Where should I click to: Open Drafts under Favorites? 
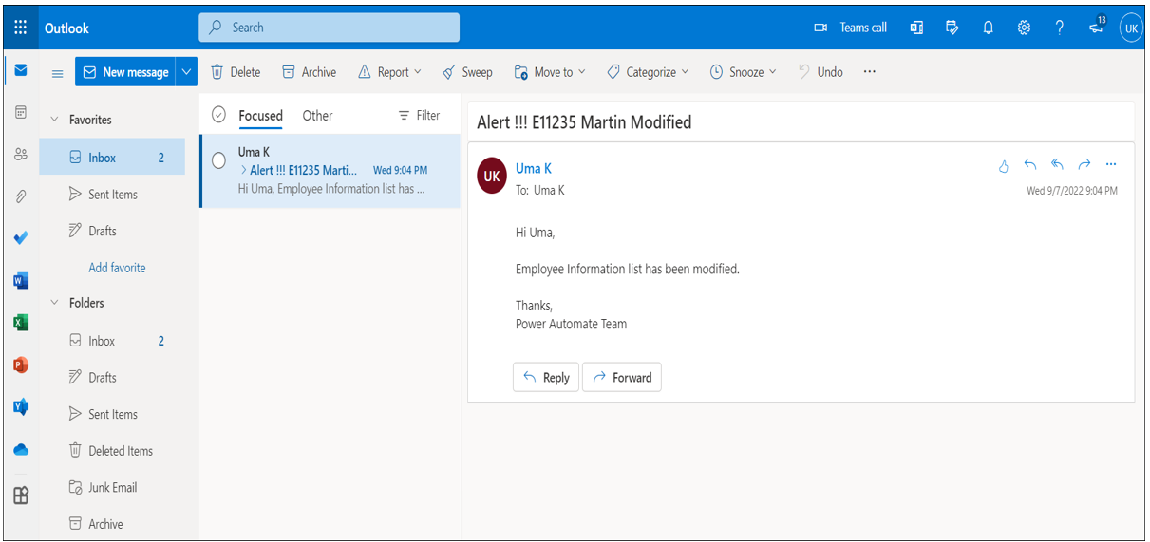(x=112, y=231)
